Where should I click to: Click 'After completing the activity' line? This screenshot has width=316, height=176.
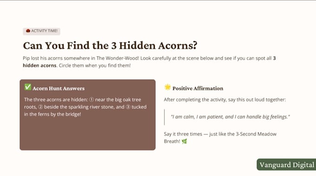point(225,100)
